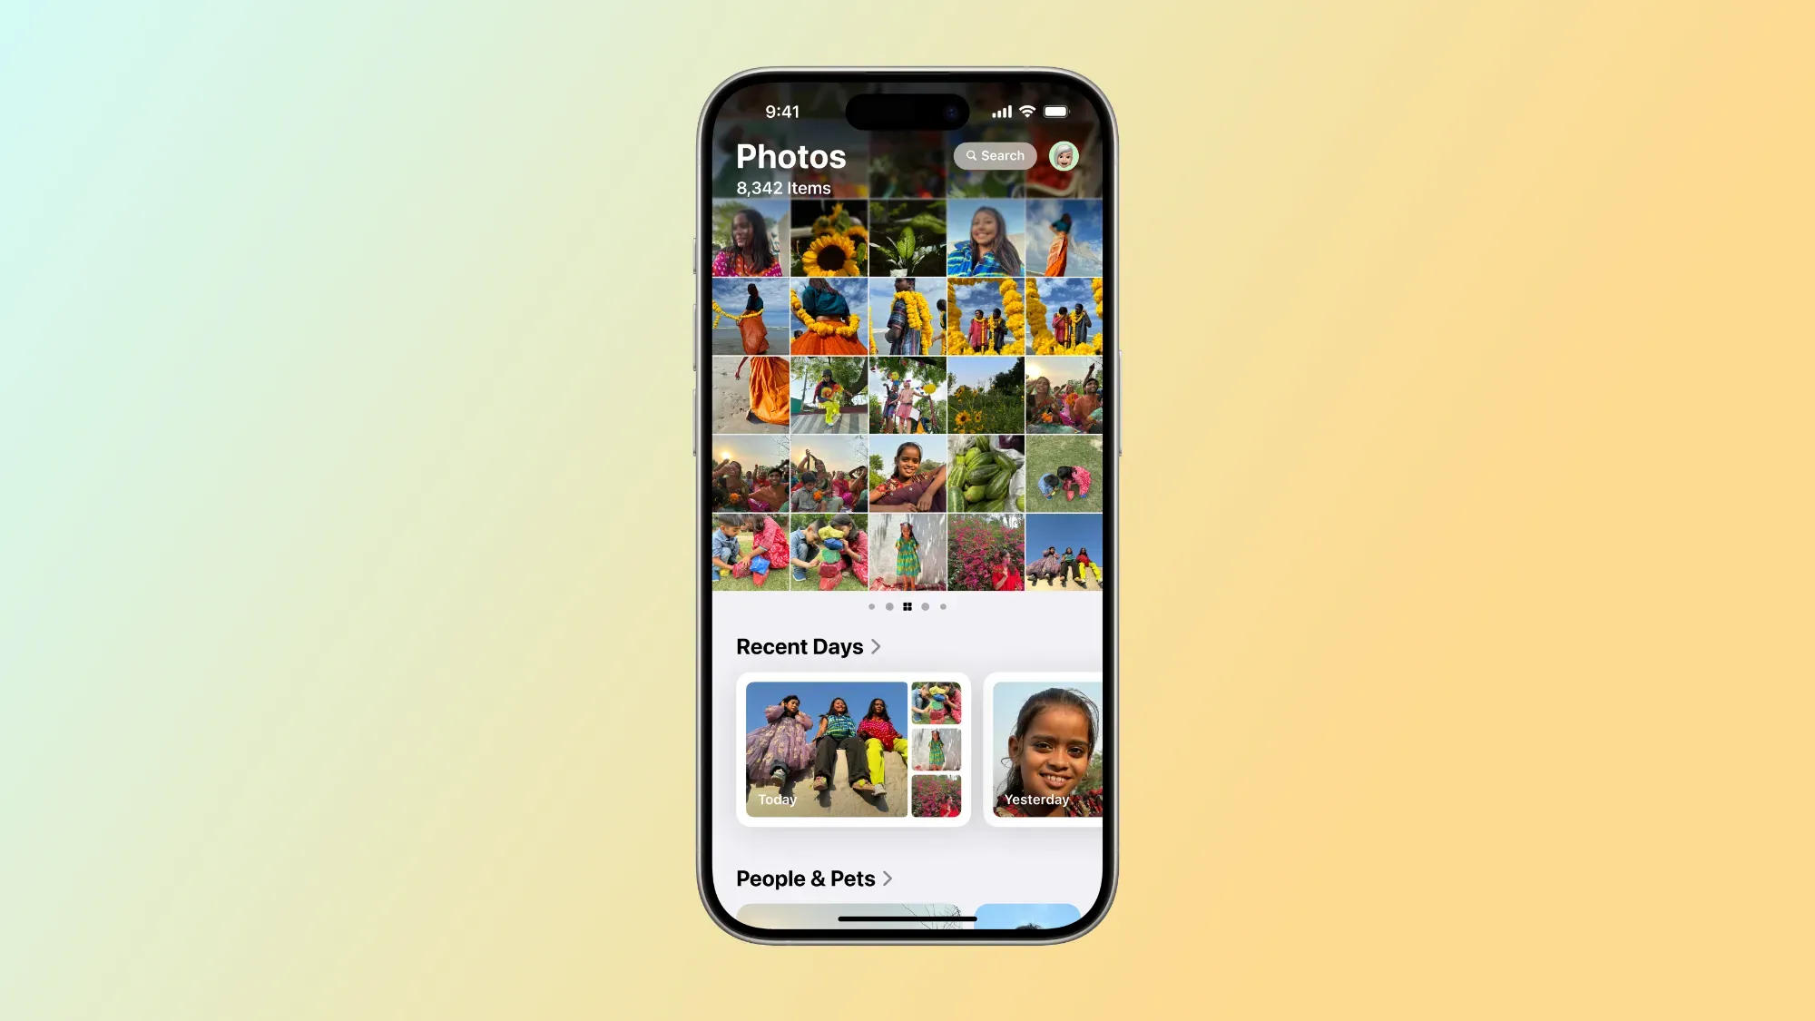This screenshot has width=1815, height=1021.
Task: Tap the third pagination dot indicator
Action: pos(907,606)
